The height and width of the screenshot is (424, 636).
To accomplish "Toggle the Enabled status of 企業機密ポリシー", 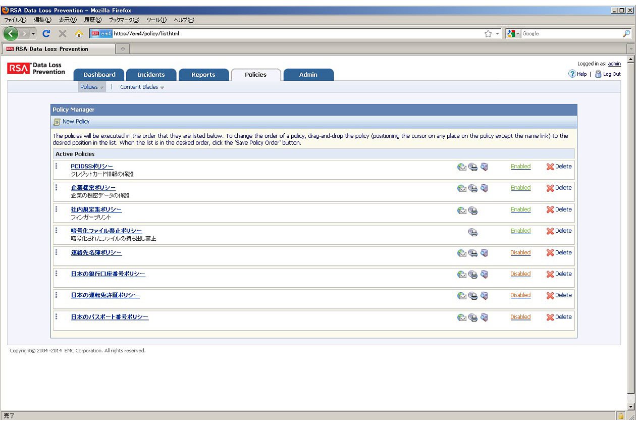I will tap(520, 187).
